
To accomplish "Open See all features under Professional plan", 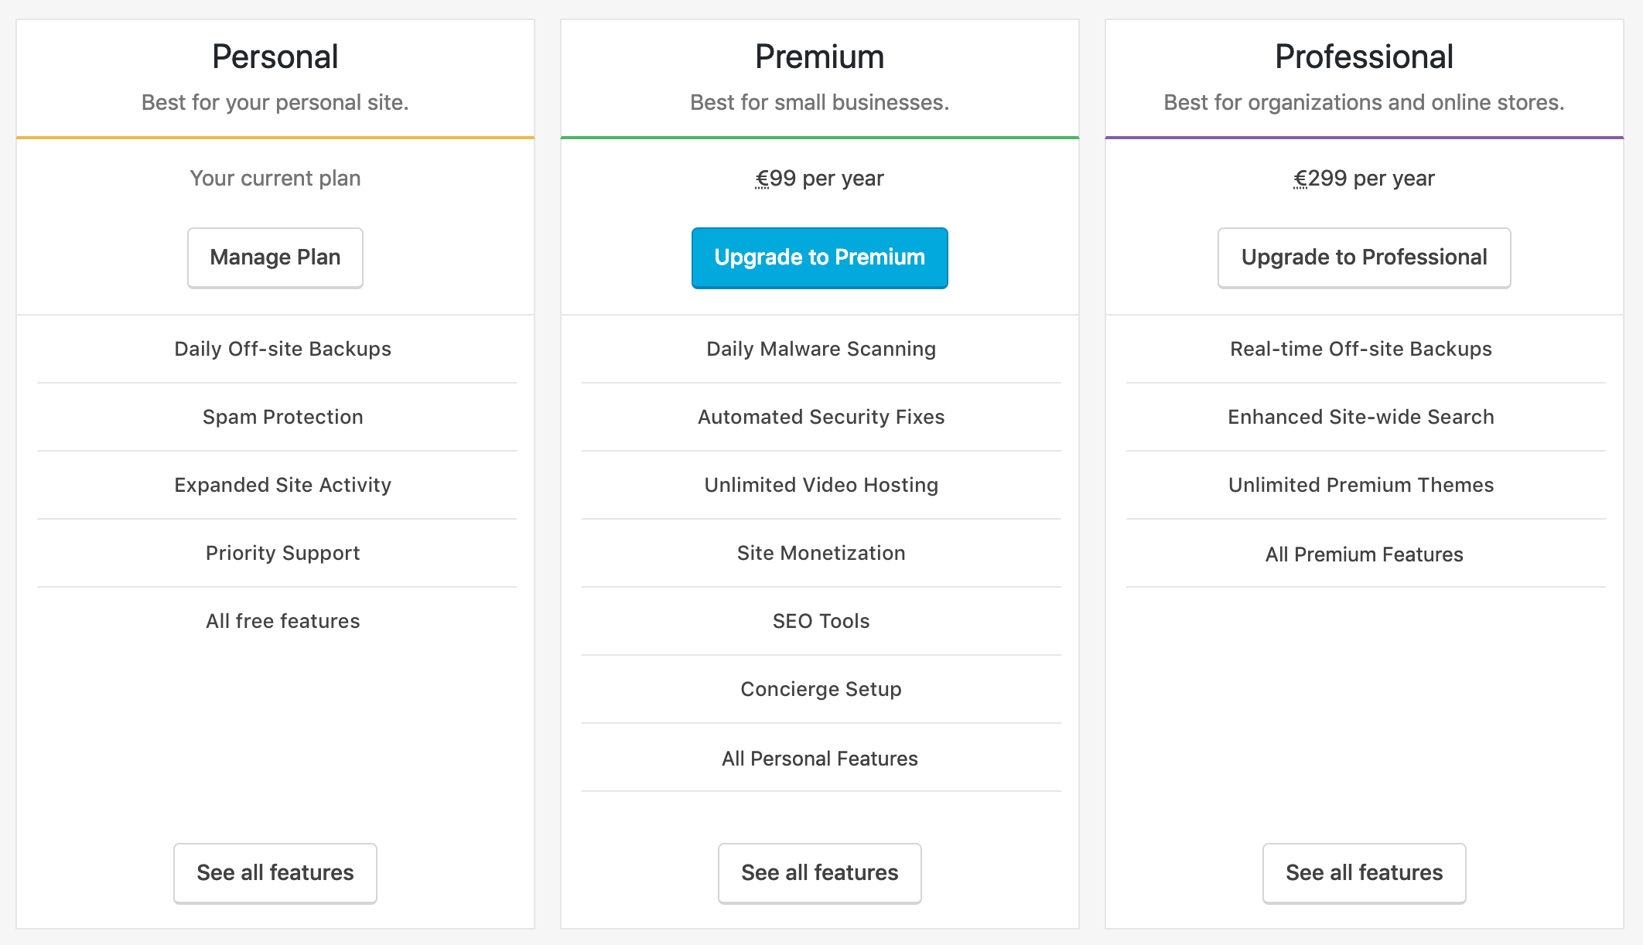I will [1364, 873].
